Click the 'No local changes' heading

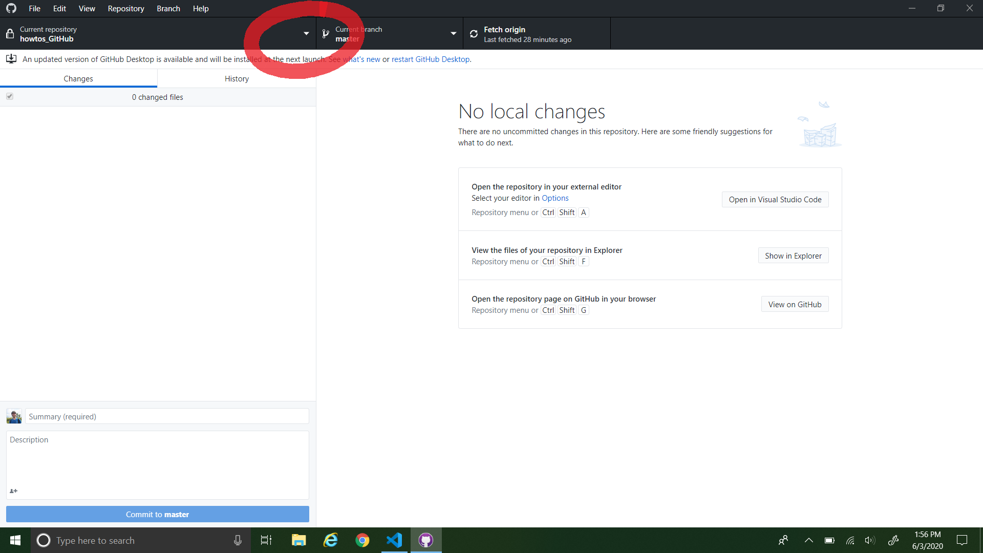coord(531,111)
